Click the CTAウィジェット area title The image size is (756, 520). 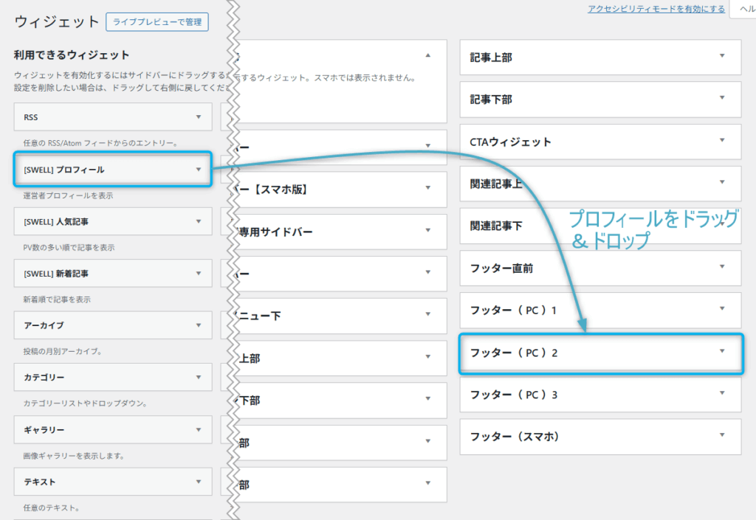[511, 142]
